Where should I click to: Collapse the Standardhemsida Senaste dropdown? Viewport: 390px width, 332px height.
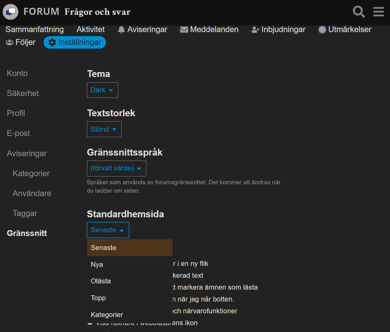[x=108, y=230]
